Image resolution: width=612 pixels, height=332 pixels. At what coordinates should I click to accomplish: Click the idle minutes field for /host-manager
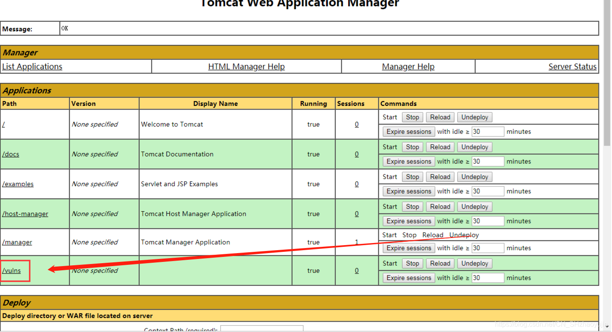488,221
